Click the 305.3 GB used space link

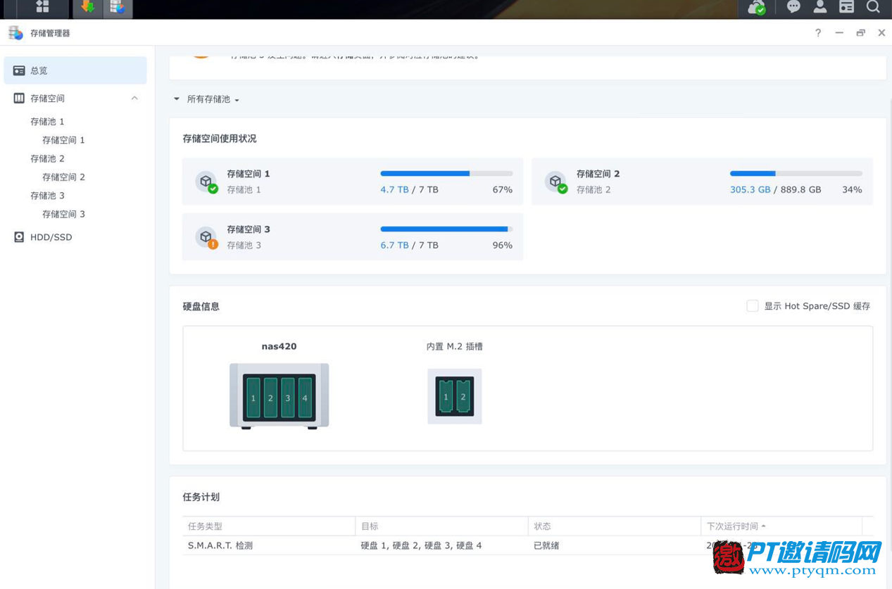click(x=750, y=190)
